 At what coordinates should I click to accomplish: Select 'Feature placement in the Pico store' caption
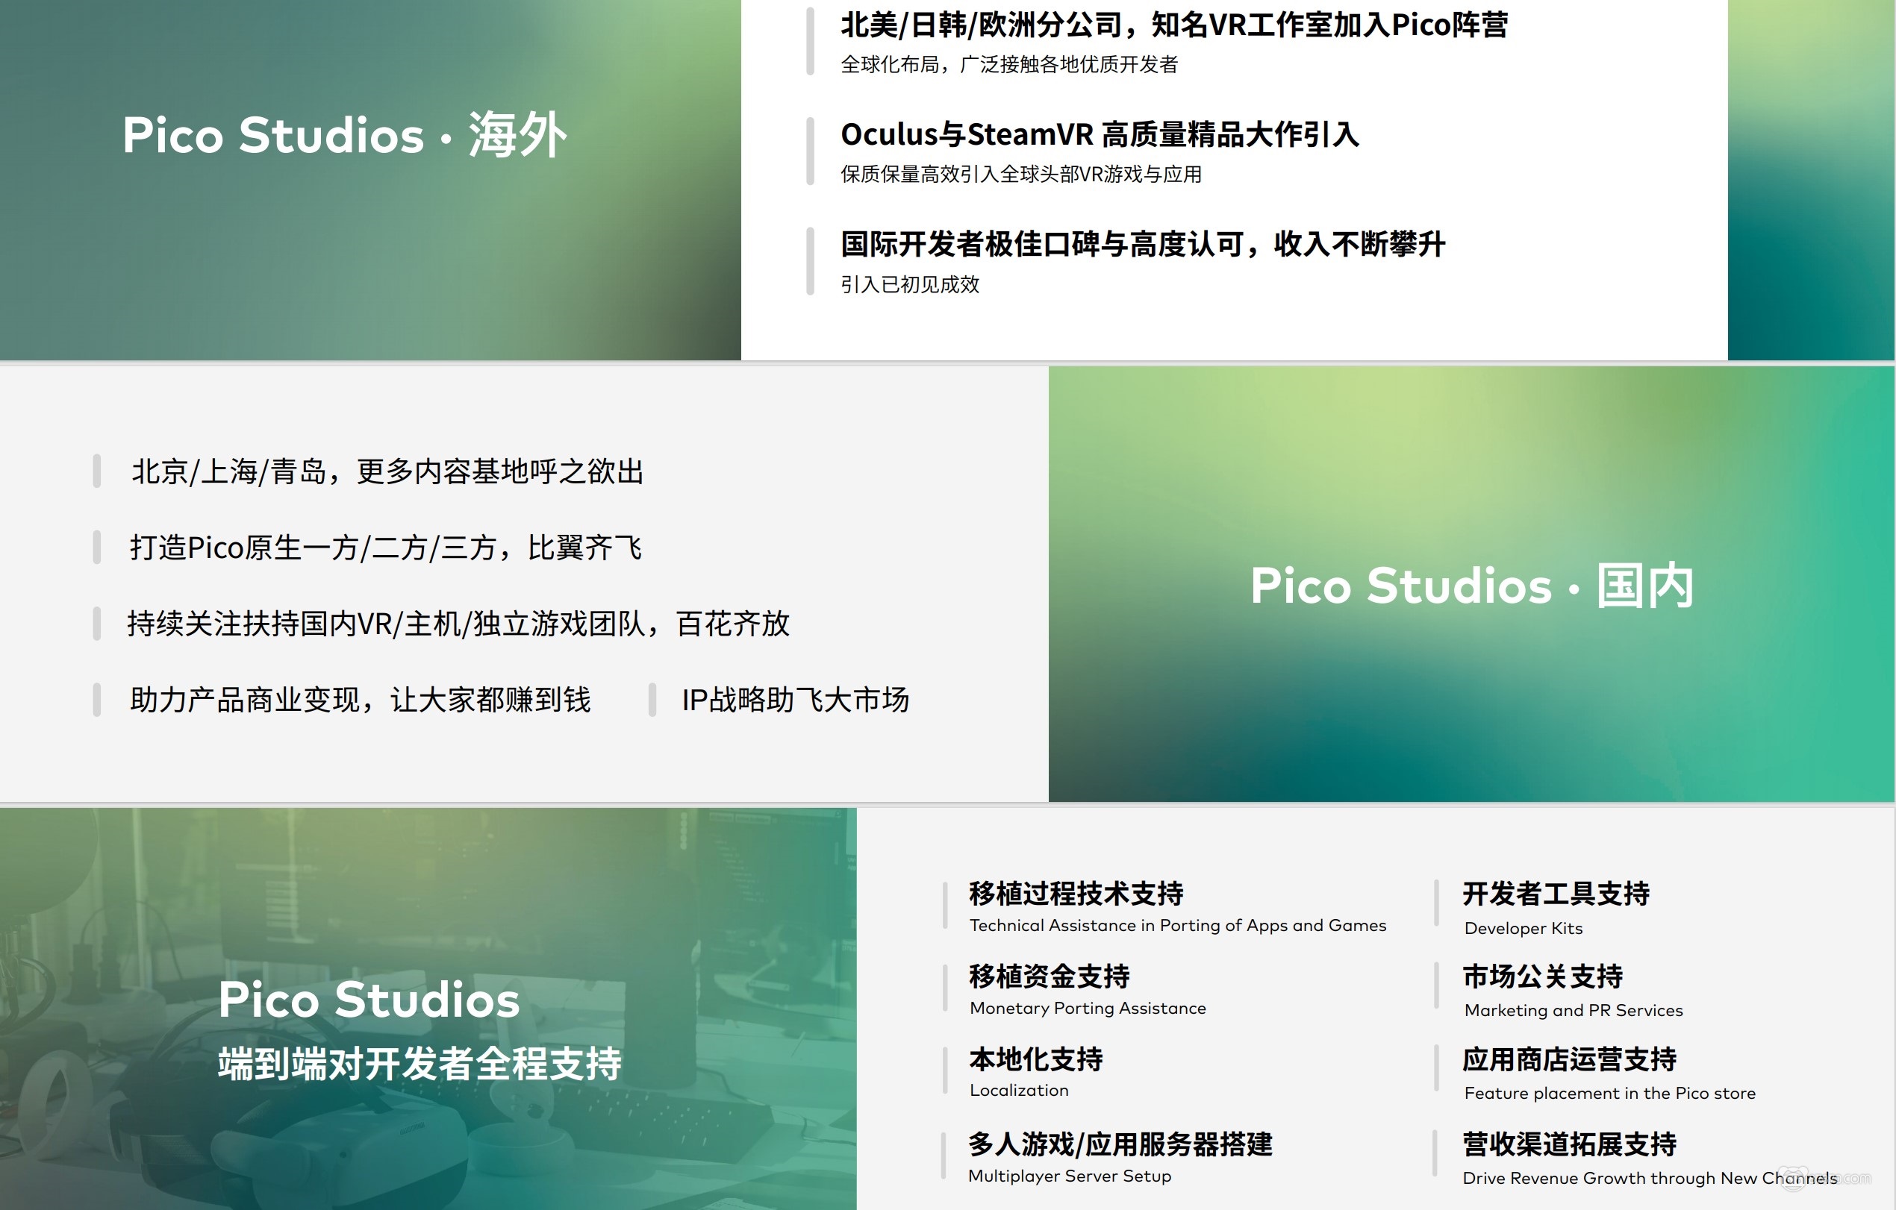(1609, 1094)
